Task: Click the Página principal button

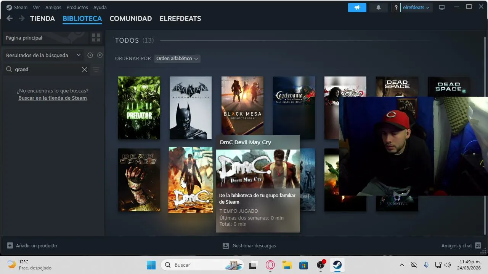Action: click(46, 38)
